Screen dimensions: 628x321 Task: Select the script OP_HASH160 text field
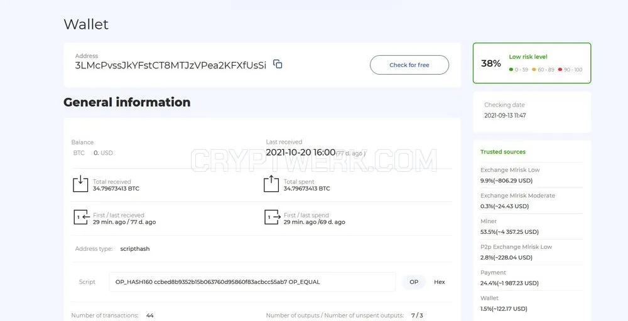252,282
